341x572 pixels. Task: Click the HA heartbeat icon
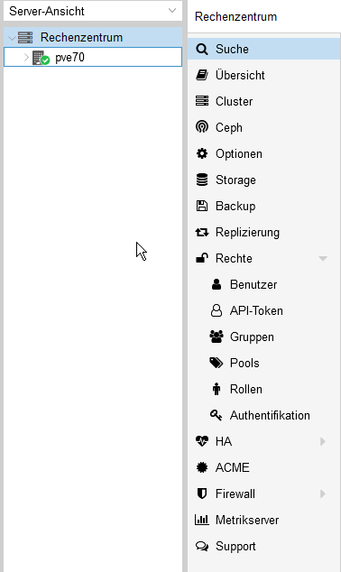coord(202,441)
